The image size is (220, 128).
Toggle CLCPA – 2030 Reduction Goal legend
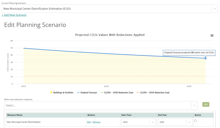pos(117,92)
